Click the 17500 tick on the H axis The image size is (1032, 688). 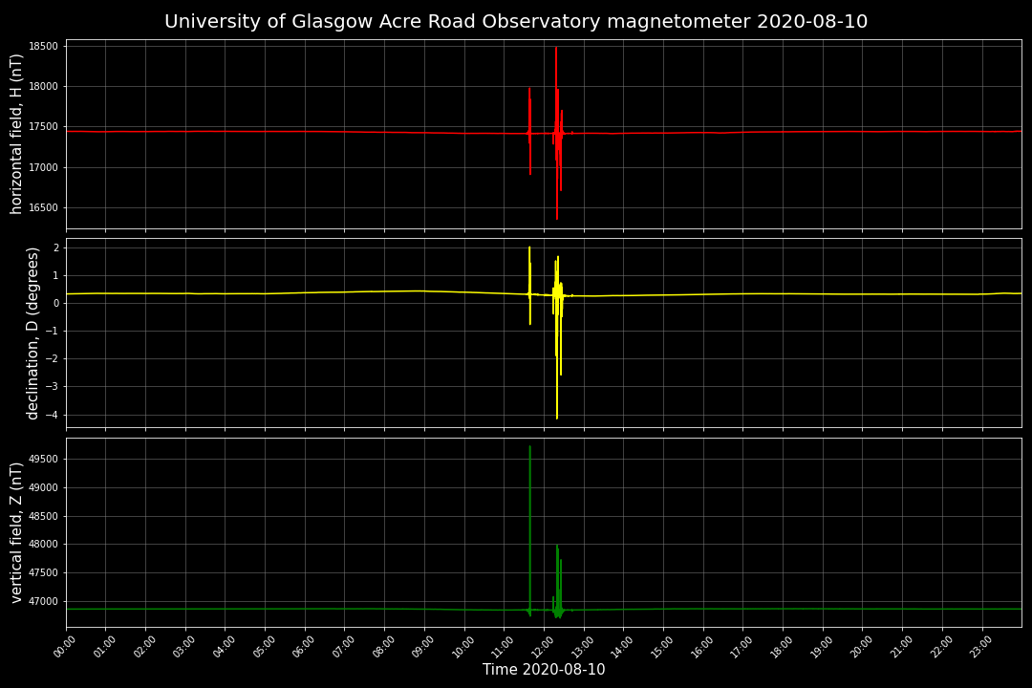click(x=44, y=127)
